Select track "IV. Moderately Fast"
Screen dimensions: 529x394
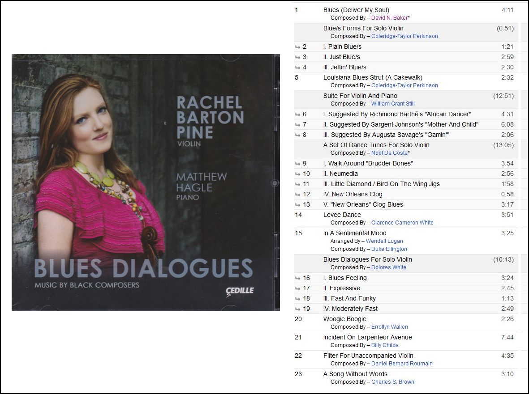[351, 309]
